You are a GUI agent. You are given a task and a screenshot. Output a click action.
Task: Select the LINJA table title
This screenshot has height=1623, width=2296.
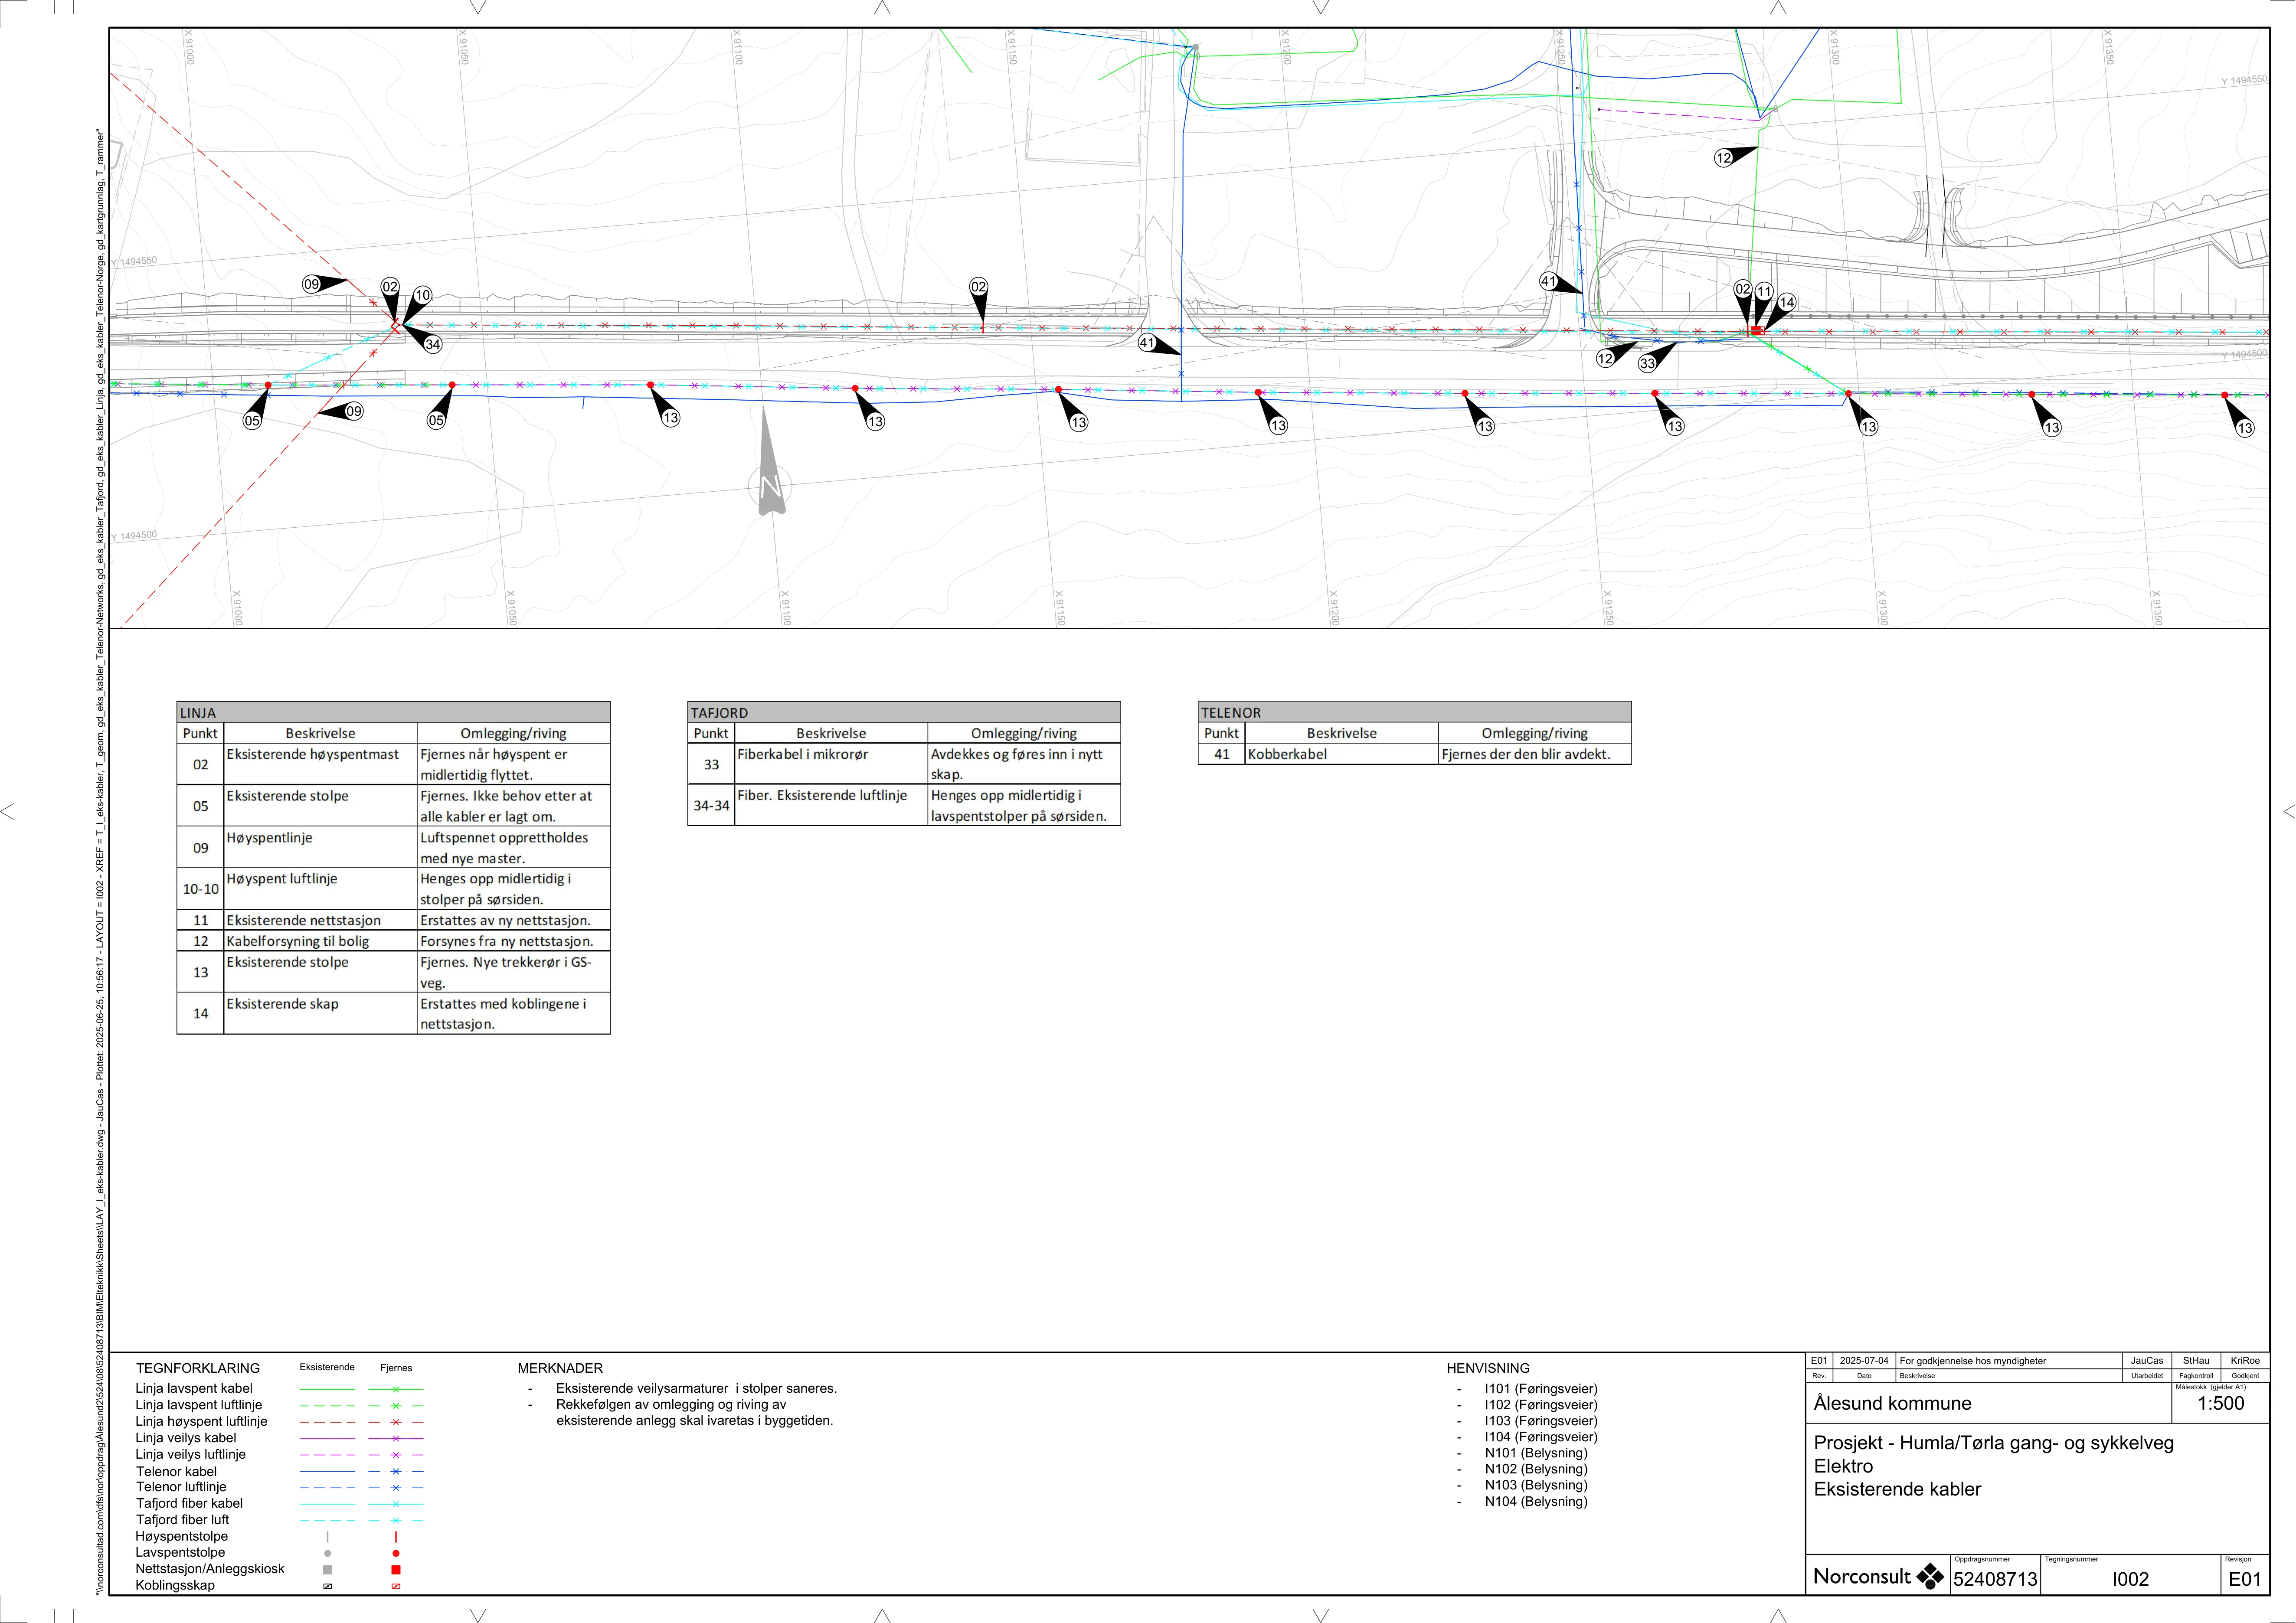198,713
